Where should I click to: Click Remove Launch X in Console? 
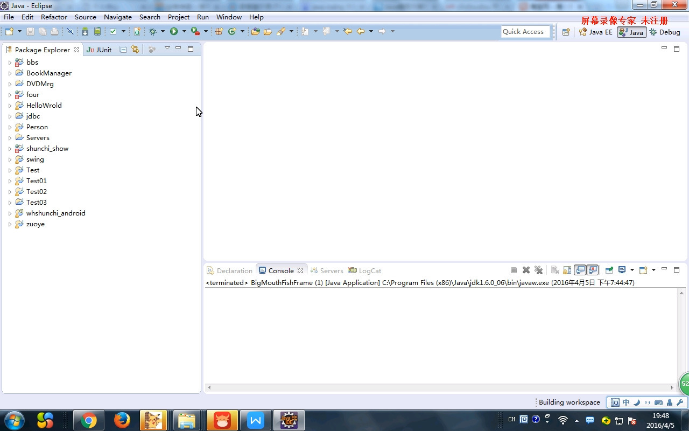(526, 270)
